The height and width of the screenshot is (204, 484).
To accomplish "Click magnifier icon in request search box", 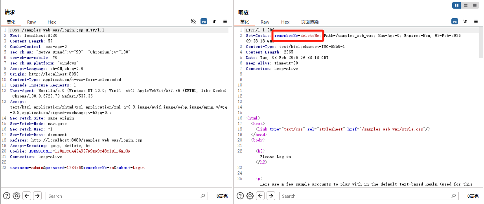I will click(x=203, y=196).
